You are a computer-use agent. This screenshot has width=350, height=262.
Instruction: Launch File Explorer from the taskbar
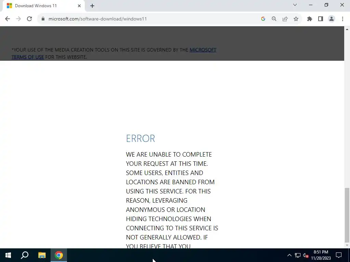42,255
